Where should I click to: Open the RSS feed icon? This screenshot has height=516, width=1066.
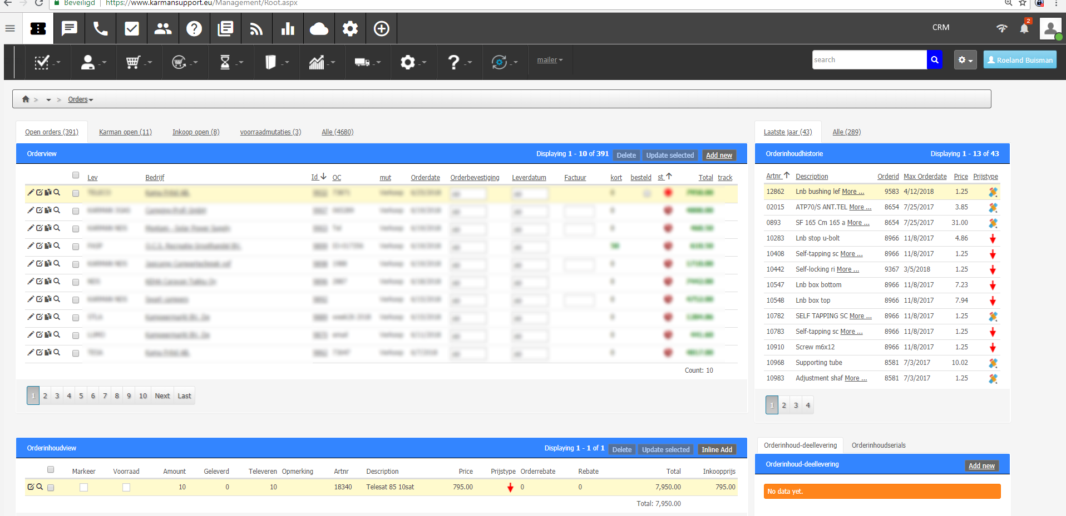click(x=256, y=28)
